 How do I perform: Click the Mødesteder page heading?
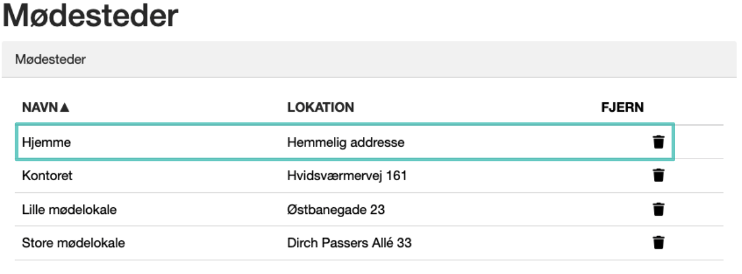click(90, 17)
